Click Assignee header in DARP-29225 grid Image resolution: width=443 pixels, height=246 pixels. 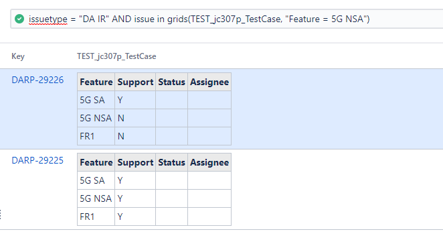(x=209, y=162)
